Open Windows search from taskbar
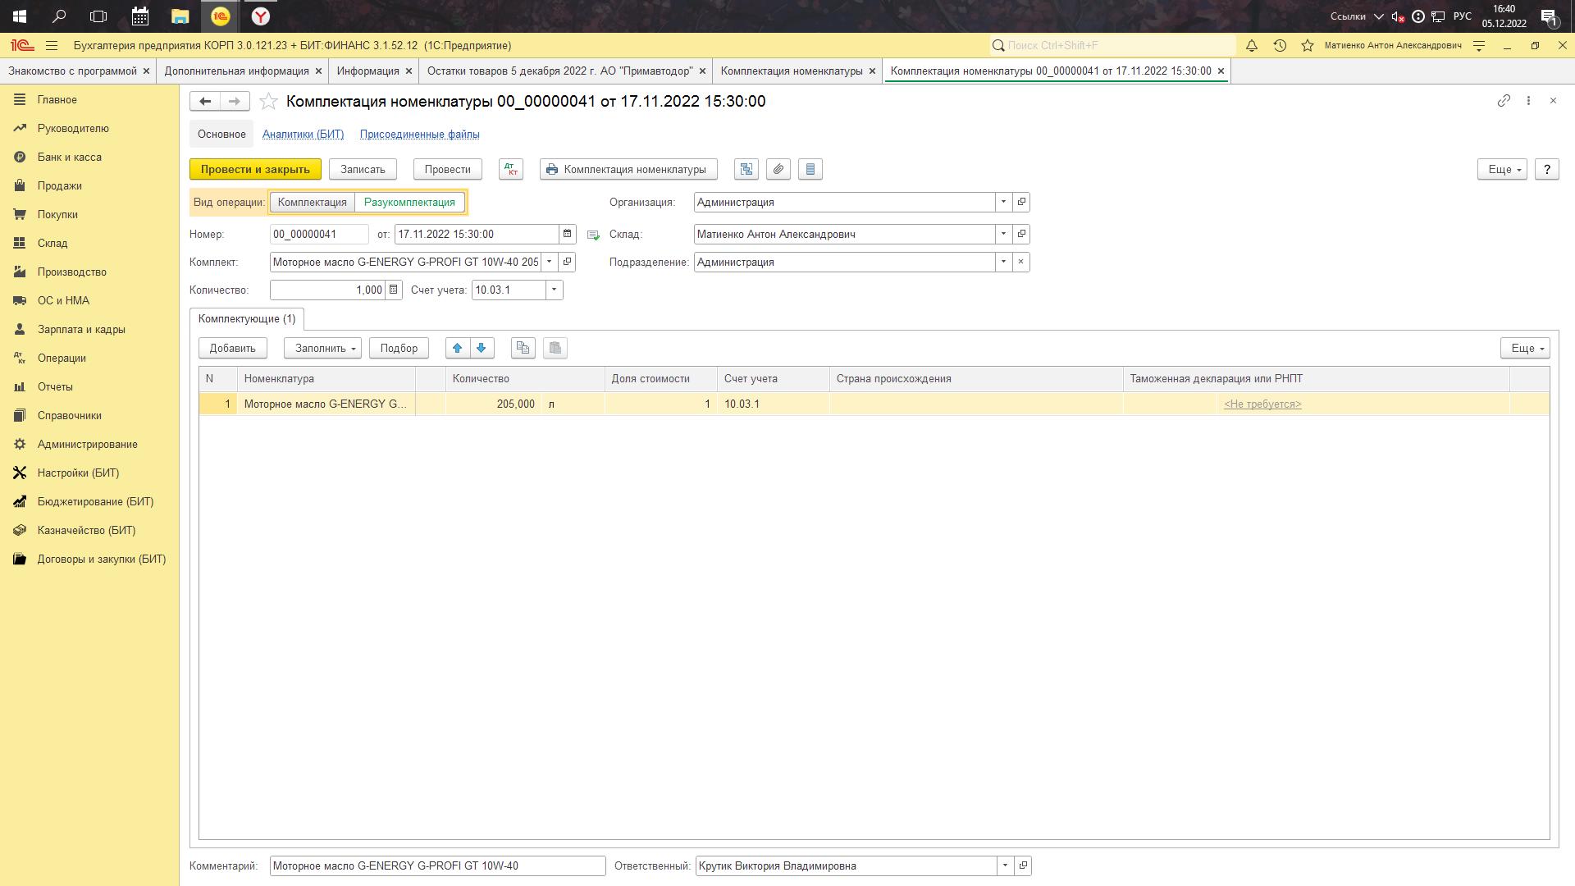The height and width of the screenshot is (886, 1575). point(59,16)
